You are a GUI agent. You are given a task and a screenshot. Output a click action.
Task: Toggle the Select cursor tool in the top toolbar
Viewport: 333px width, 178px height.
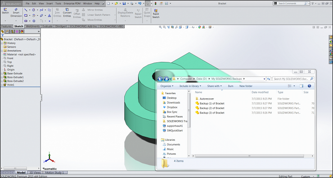[x=148, y=4]
